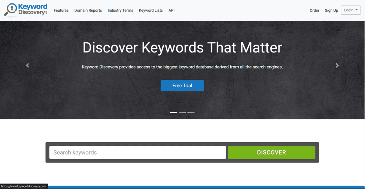The image size is (365, 189).
Task: Click the Discover Keywords That Matter heading
Action: coord(182,48)
